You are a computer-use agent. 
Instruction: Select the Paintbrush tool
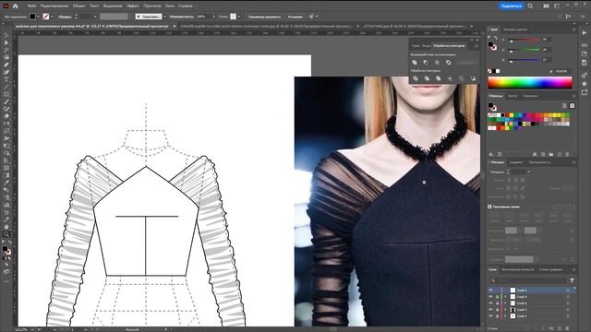(6, 101)
